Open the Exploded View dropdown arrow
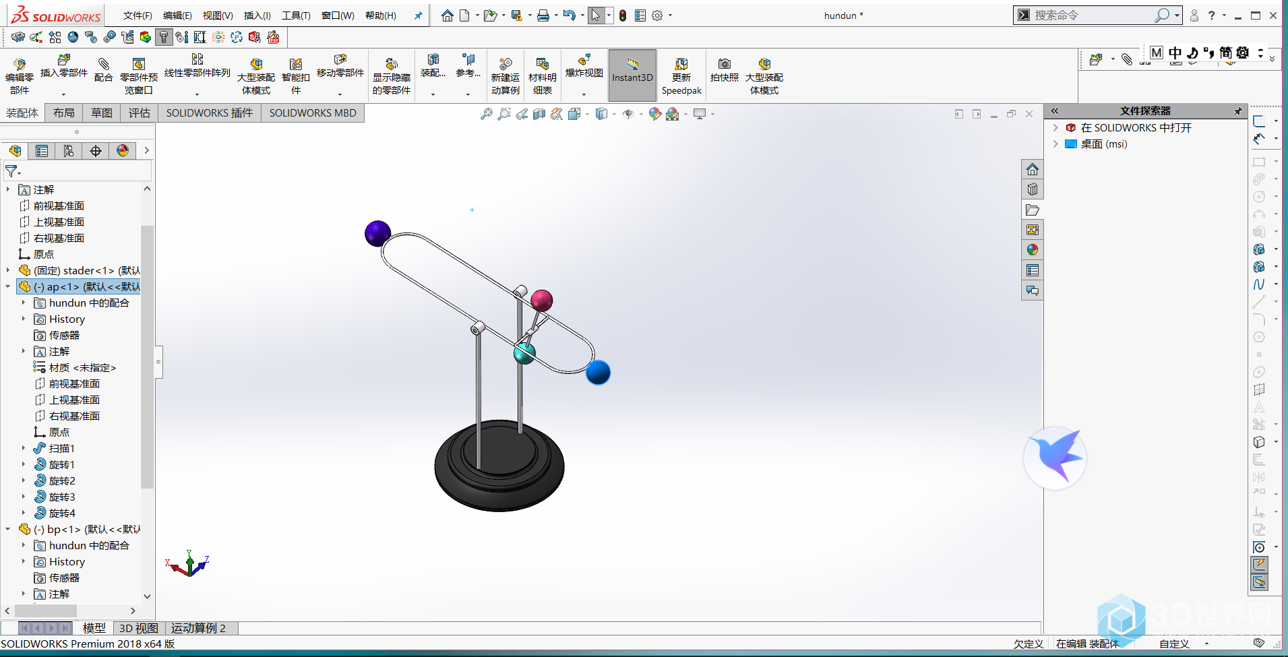The width and height of the screenshot is (1288, 657). [x=584, y=94]
